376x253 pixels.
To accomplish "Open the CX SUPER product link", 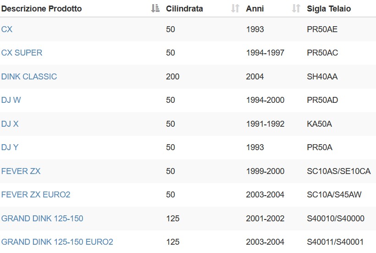I will pos(22,53).
